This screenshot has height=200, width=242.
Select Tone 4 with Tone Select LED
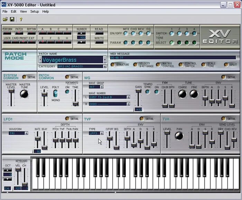tap(194, 43)
